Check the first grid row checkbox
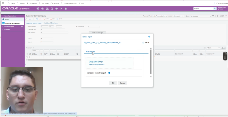 point(27,57)
